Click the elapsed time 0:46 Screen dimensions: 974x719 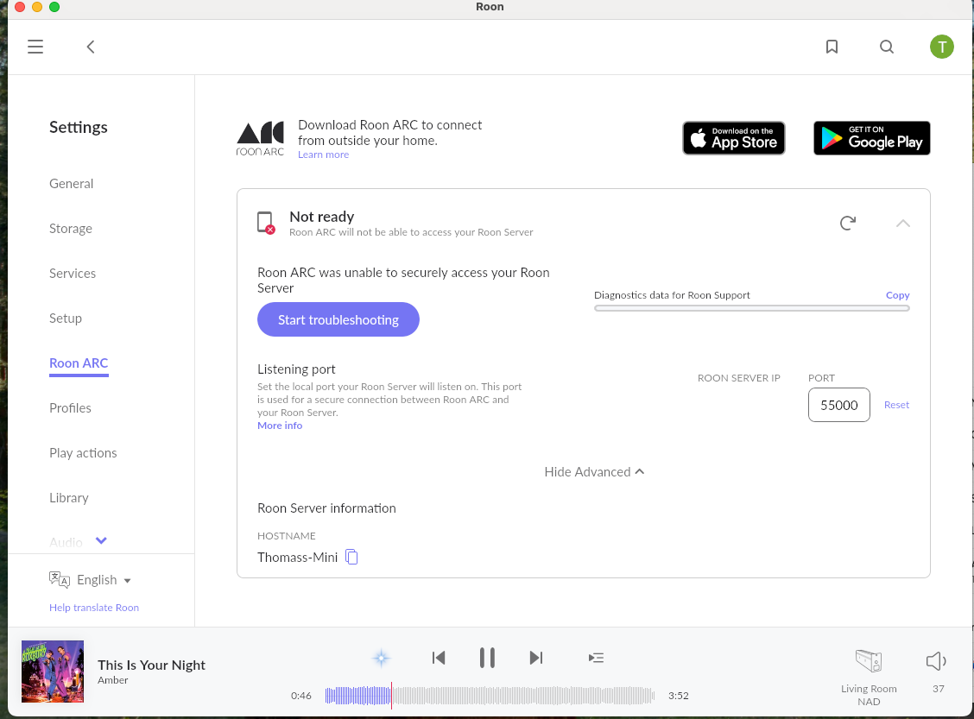[301, 696]
